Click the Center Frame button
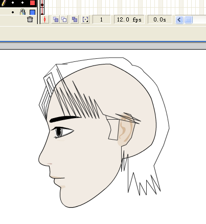The image size is (206, 224). [45, 19]
